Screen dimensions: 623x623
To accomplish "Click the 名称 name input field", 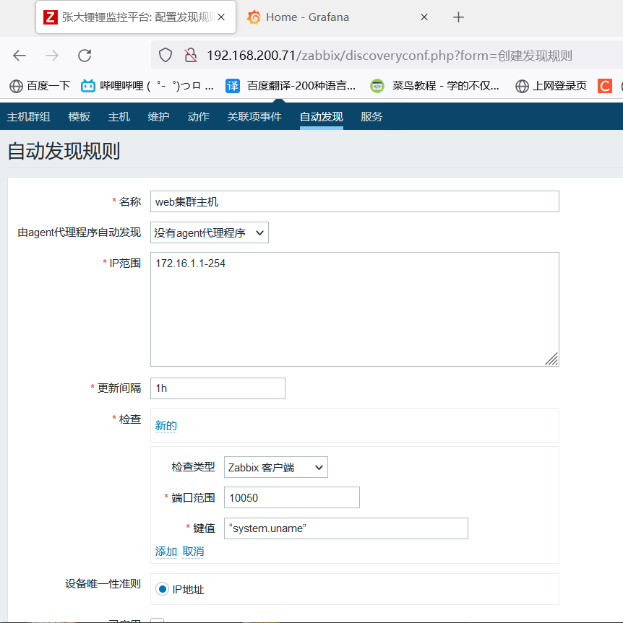I will point(354,201).
